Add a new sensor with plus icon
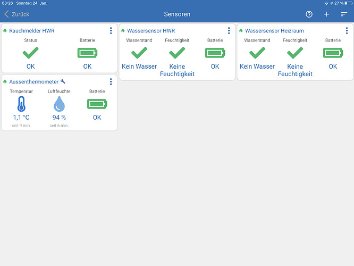 (x=327, y=14)
